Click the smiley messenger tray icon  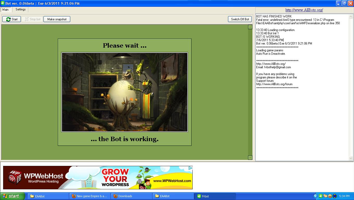(x=330, y=196)
